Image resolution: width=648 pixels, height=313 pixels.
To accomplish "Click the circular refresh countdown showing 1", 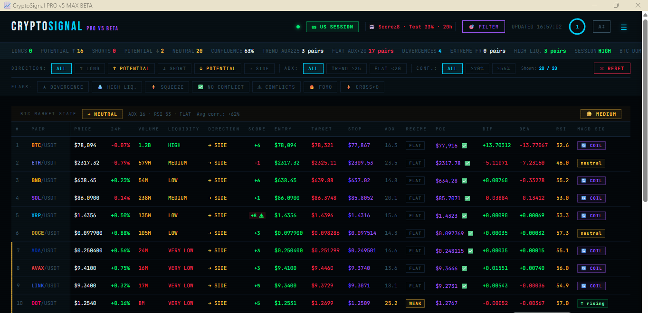I will coord(577,27).
